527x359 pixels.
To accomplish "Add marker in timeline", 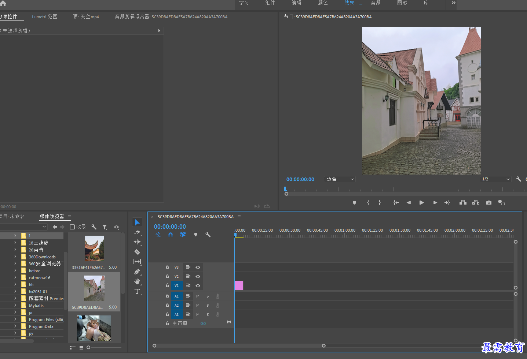I will 195,235.
